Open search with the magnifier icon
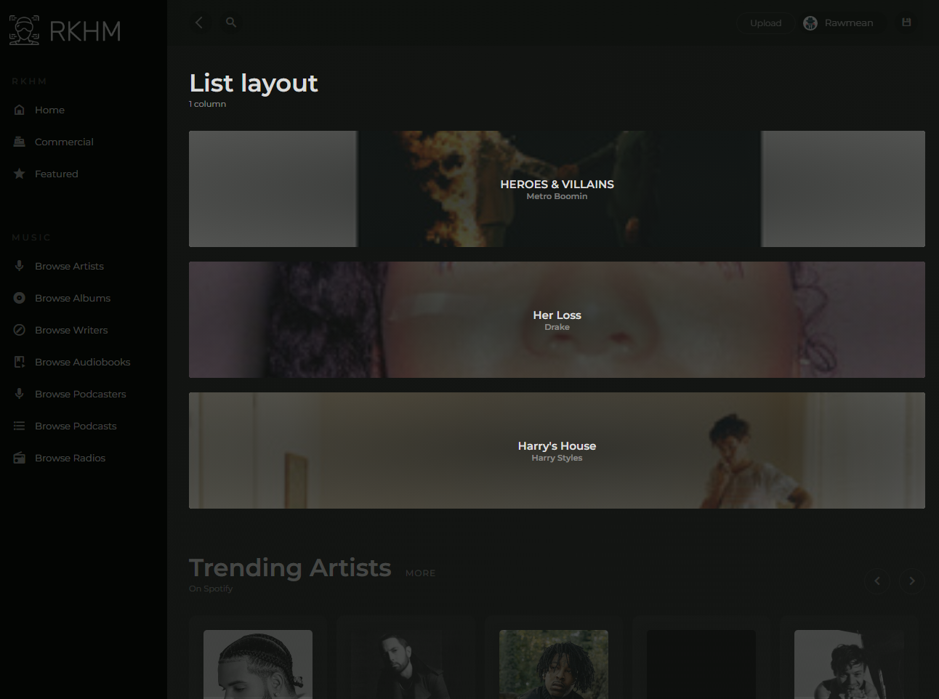Screen dimensions: 939x699 (x=231, y=23)
